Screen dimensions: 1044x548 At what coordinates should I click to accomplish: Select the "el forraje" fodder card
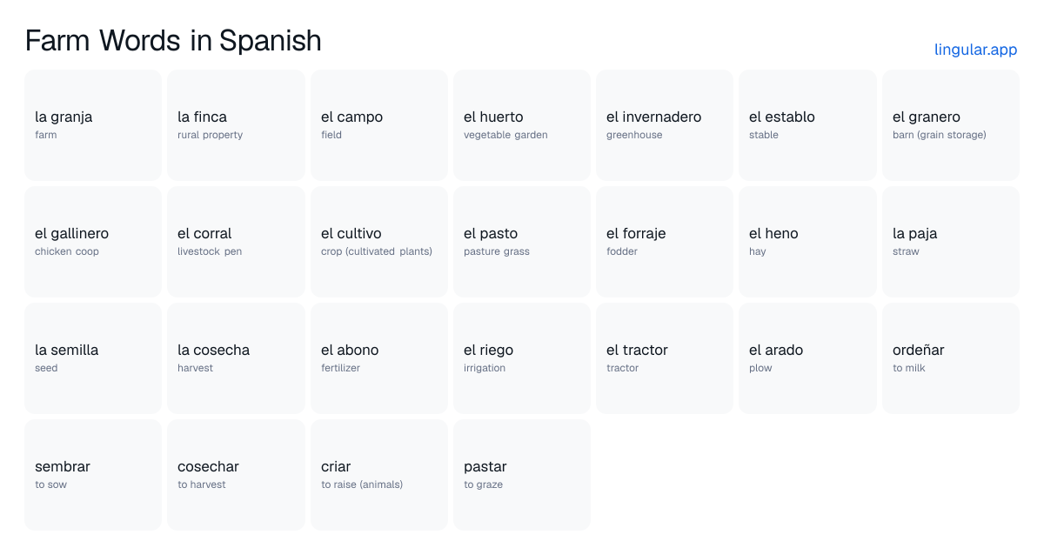665,242
